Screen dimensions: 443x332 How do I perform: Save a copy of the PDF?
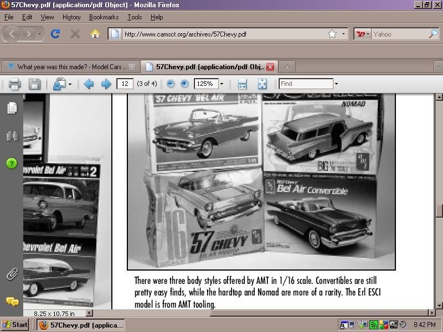34,84
